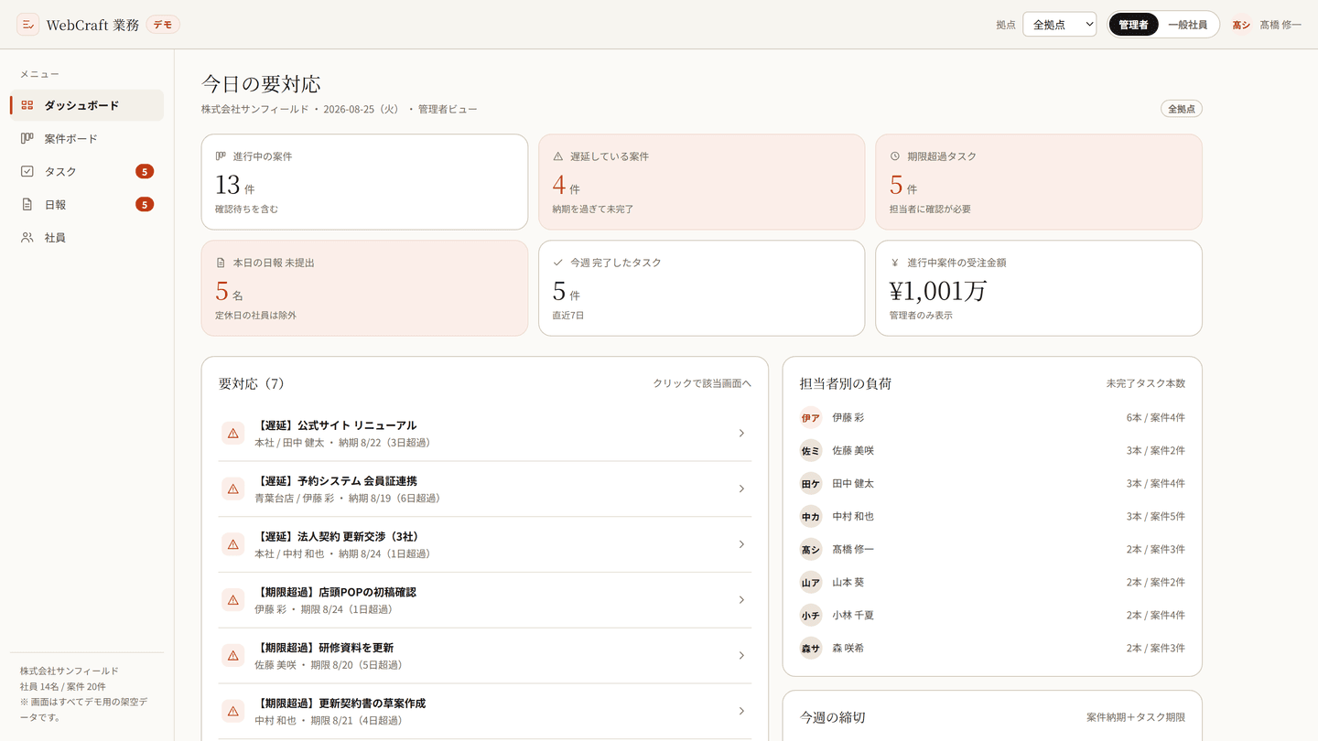Switch to 一般社員 view mode
Viewport: 1318px width, 741px height.
pos(1188,25)
